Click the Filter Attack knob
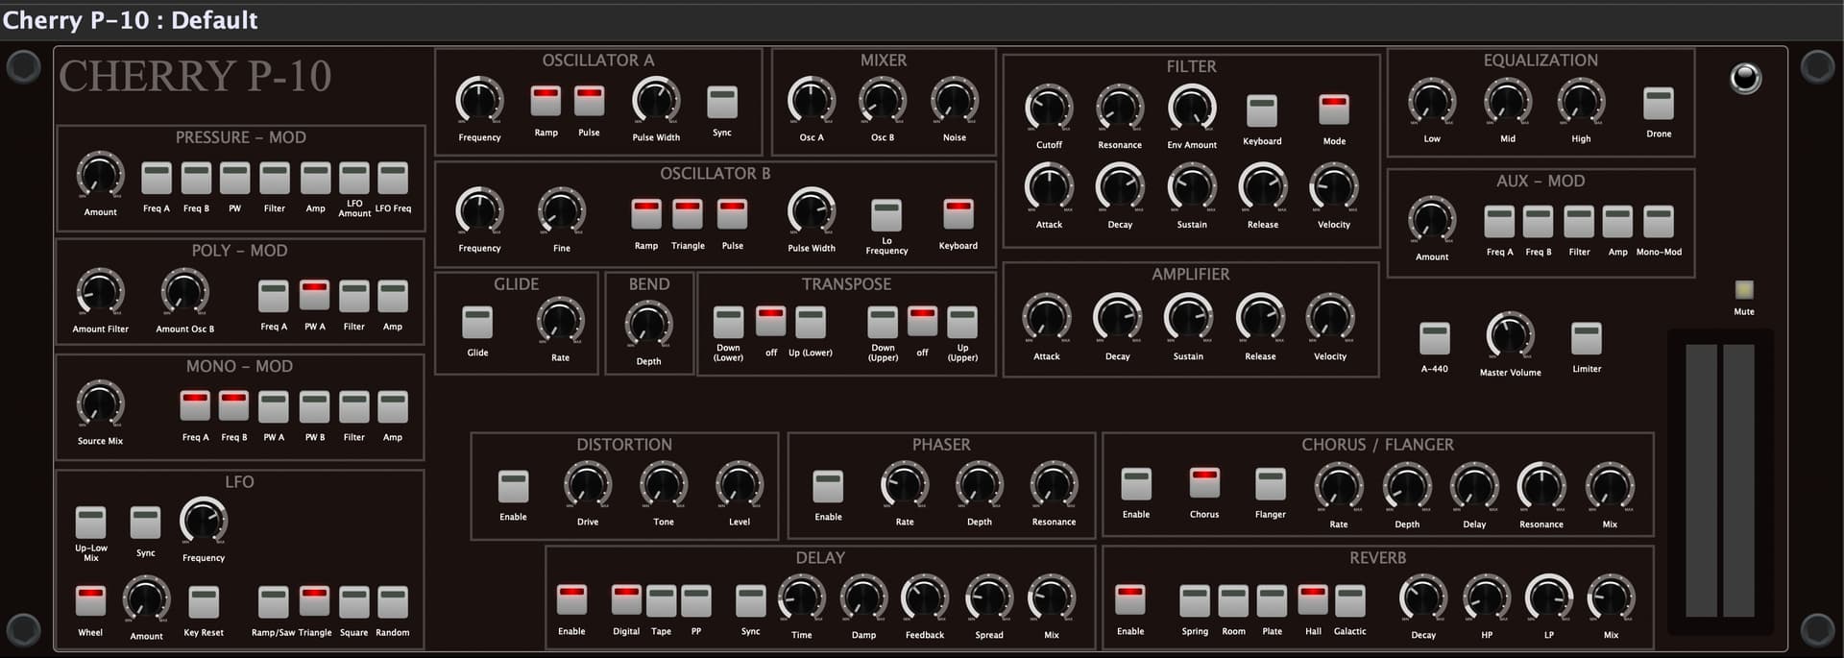Screen dimensions: 1844x658 click(x=1049, y=186)
